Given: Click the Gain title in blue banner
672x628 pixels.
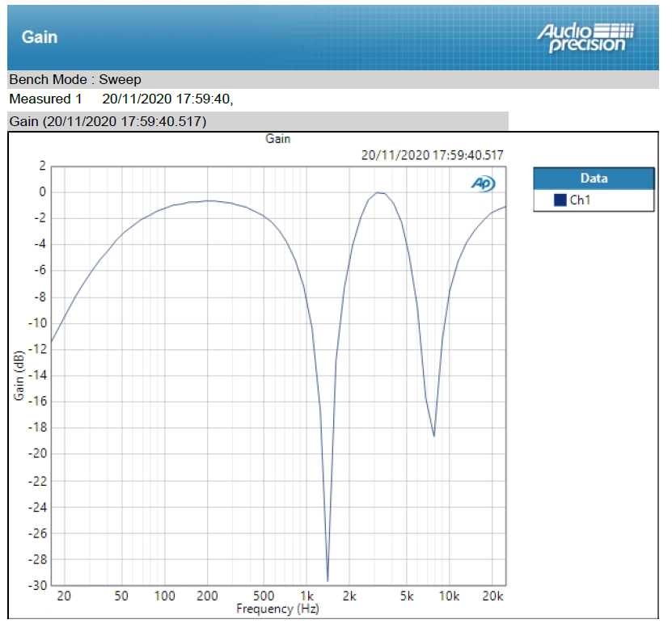Looking at the screenshot, I should click(40, 37).
